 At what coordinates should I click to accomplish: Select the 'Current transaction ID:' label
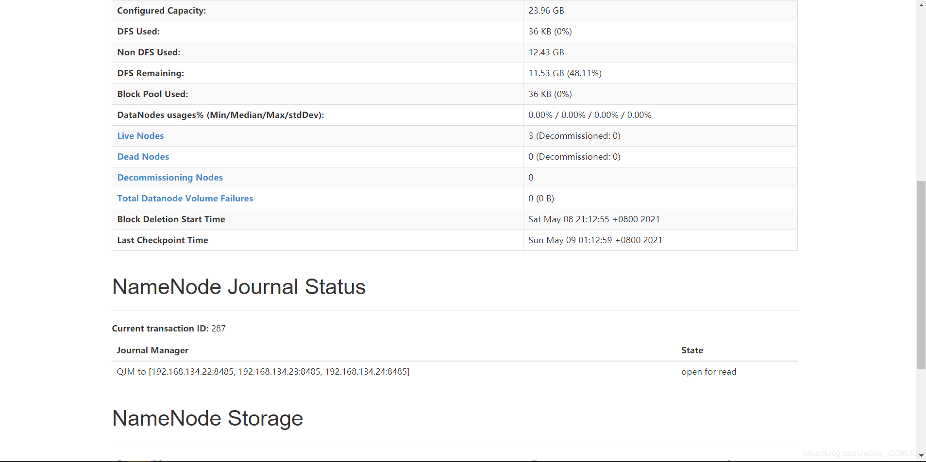click(160, 329)
